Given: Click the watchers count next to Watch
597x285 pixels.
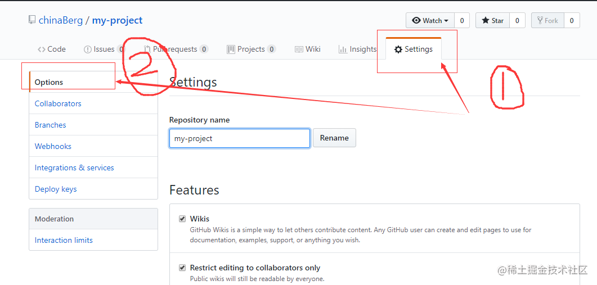Looking at the screenshot, I should click(x=462, y=21).
